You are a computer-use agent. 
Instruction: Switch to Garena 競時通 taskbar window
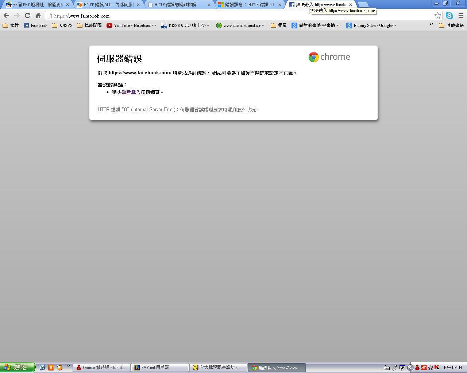102,368
